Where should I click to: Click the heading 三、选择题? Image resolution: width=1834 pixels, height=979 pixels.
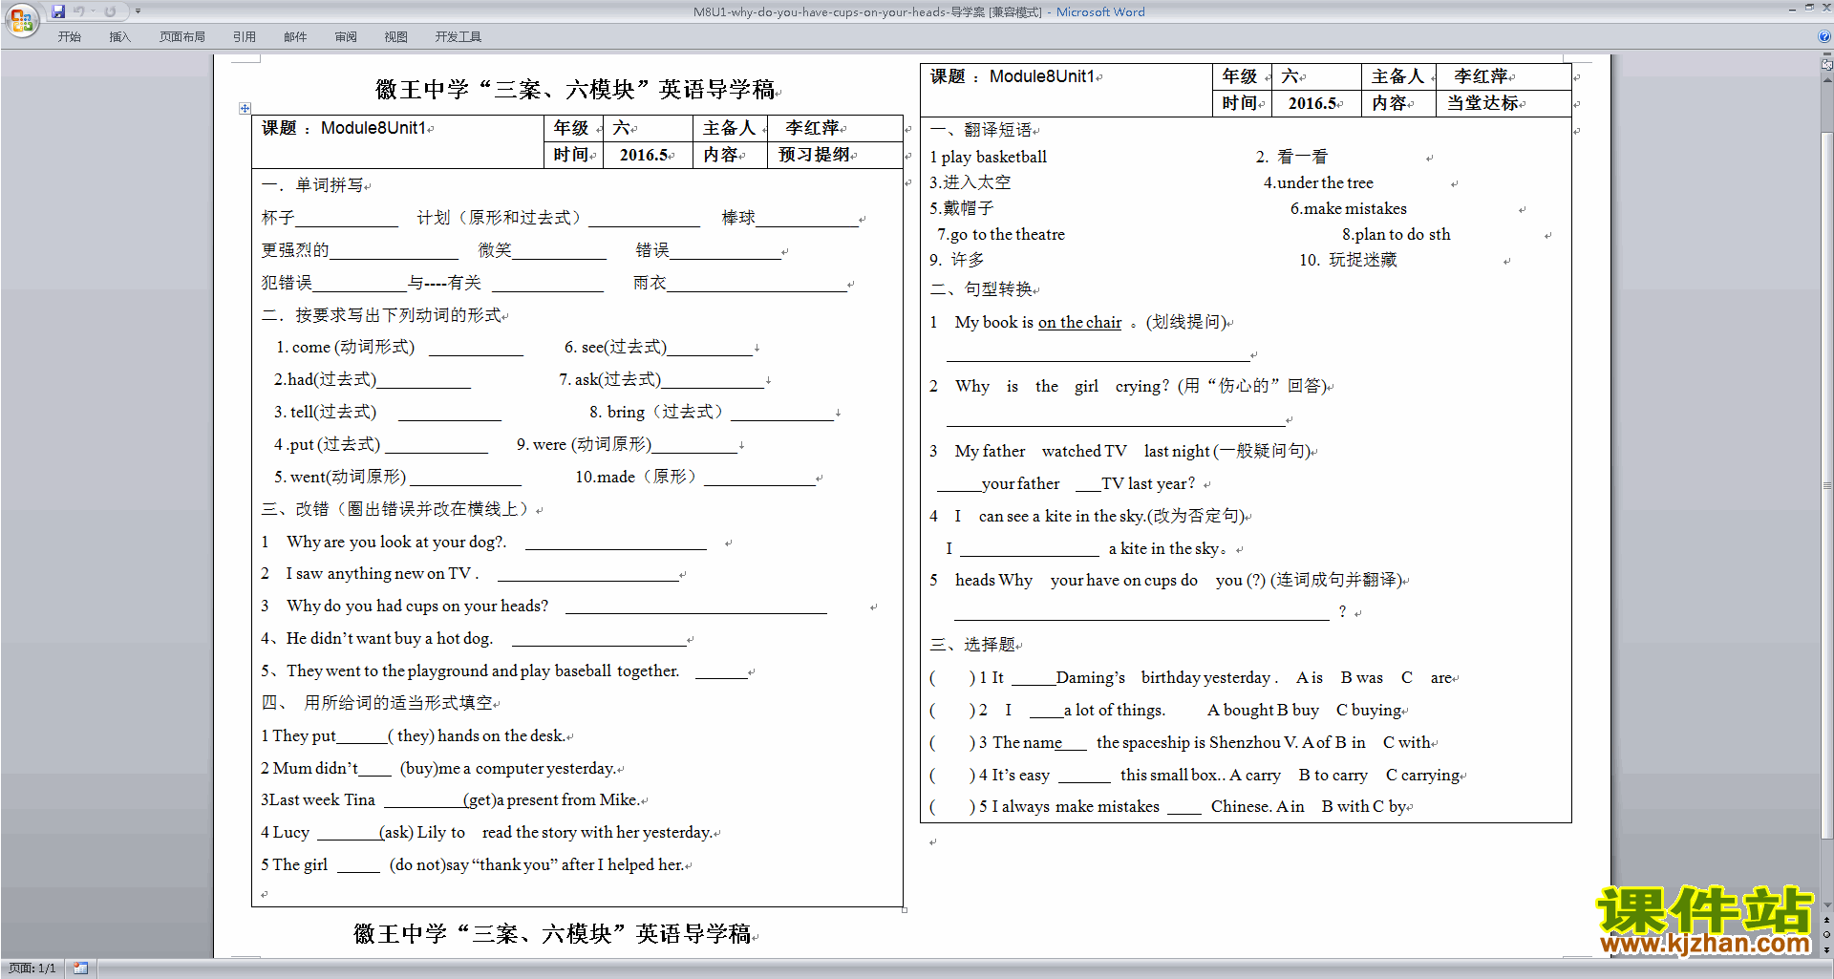click(973, 645)
